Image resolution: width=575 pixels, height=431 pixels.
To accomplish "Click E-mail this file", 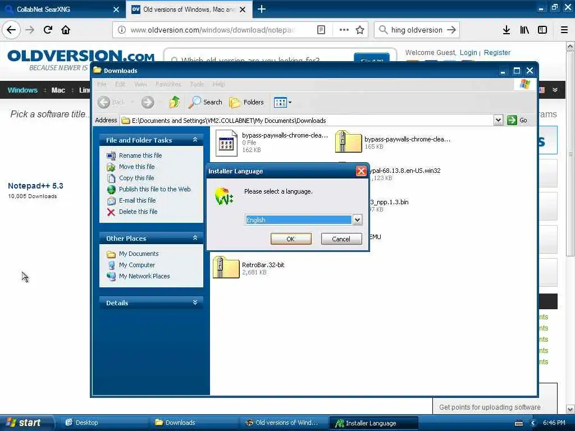I will tap(137, 200).
